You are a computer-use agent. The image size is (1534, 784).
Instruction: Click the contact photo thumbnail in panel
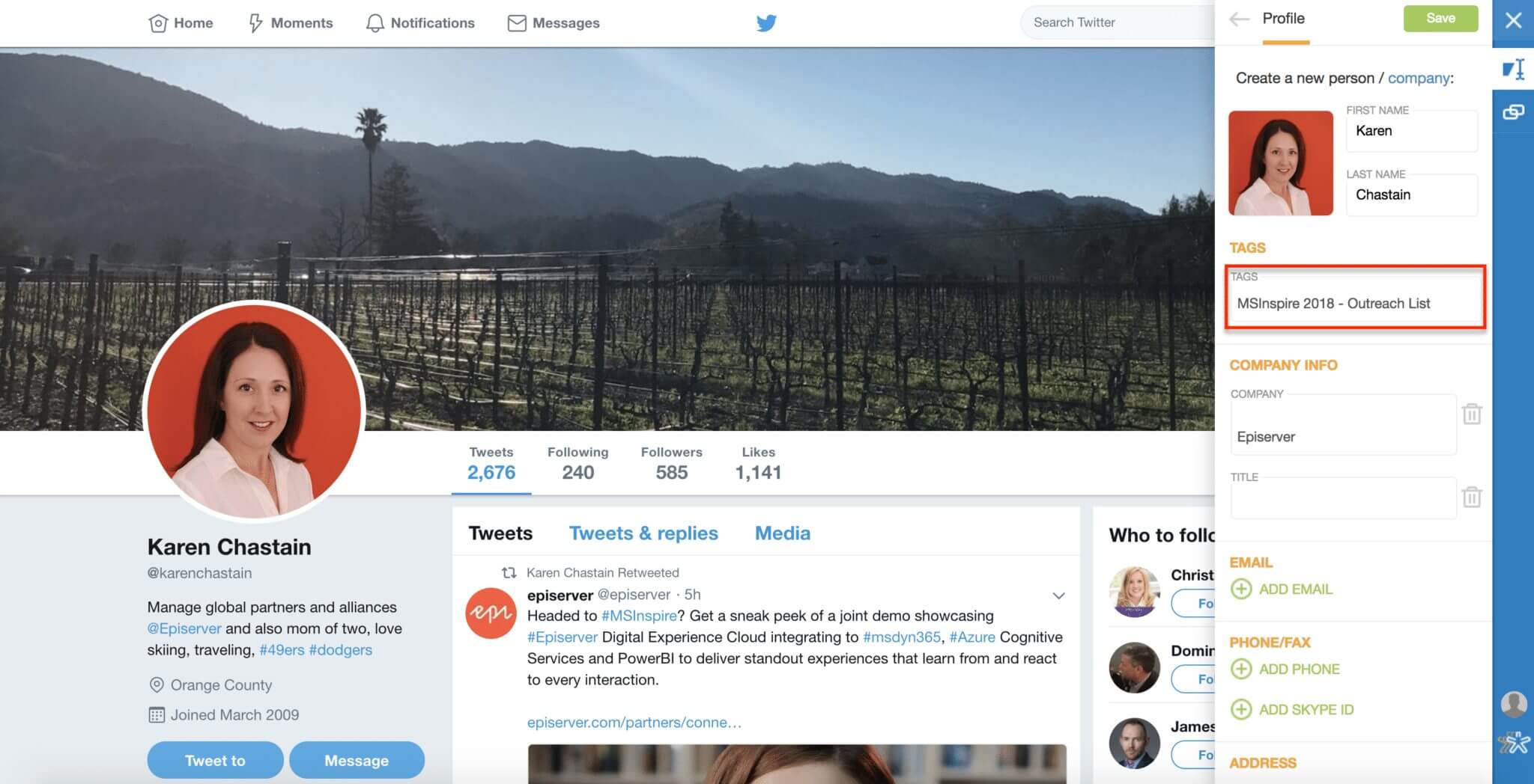(1281, 163)
